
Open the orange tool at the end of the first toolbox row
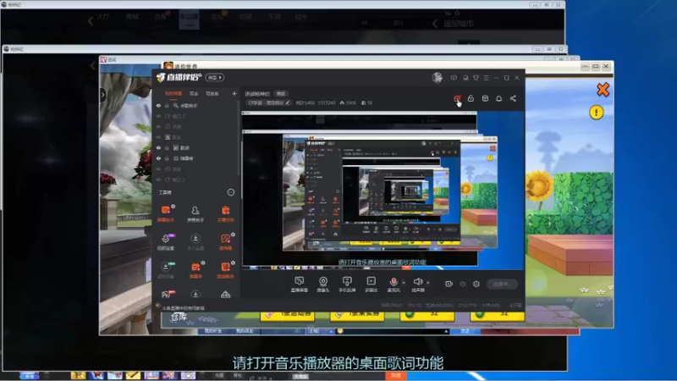coord(225,213)
